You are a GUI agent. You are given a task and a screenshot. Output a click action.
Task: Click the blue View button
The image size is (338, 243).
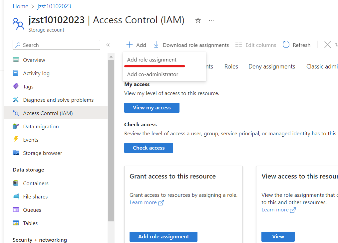278,237
